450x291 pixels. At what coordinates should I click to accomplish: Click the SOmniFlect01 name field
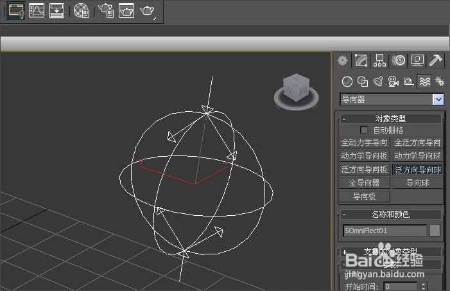click(x=385, y=231)
